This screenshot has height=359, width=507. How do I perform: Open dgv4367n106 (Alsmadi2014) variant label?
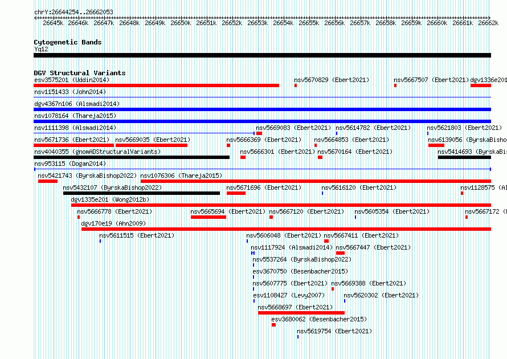point(77,104)
